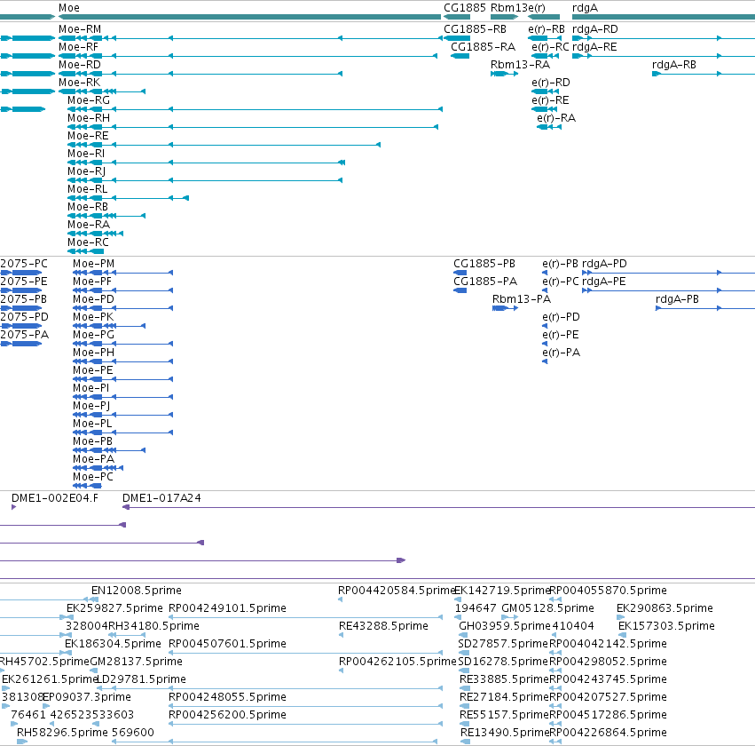The image size is (755, 746).
Task: Click the RE13490.5prime EST label
Action: (x=504, y=733)
